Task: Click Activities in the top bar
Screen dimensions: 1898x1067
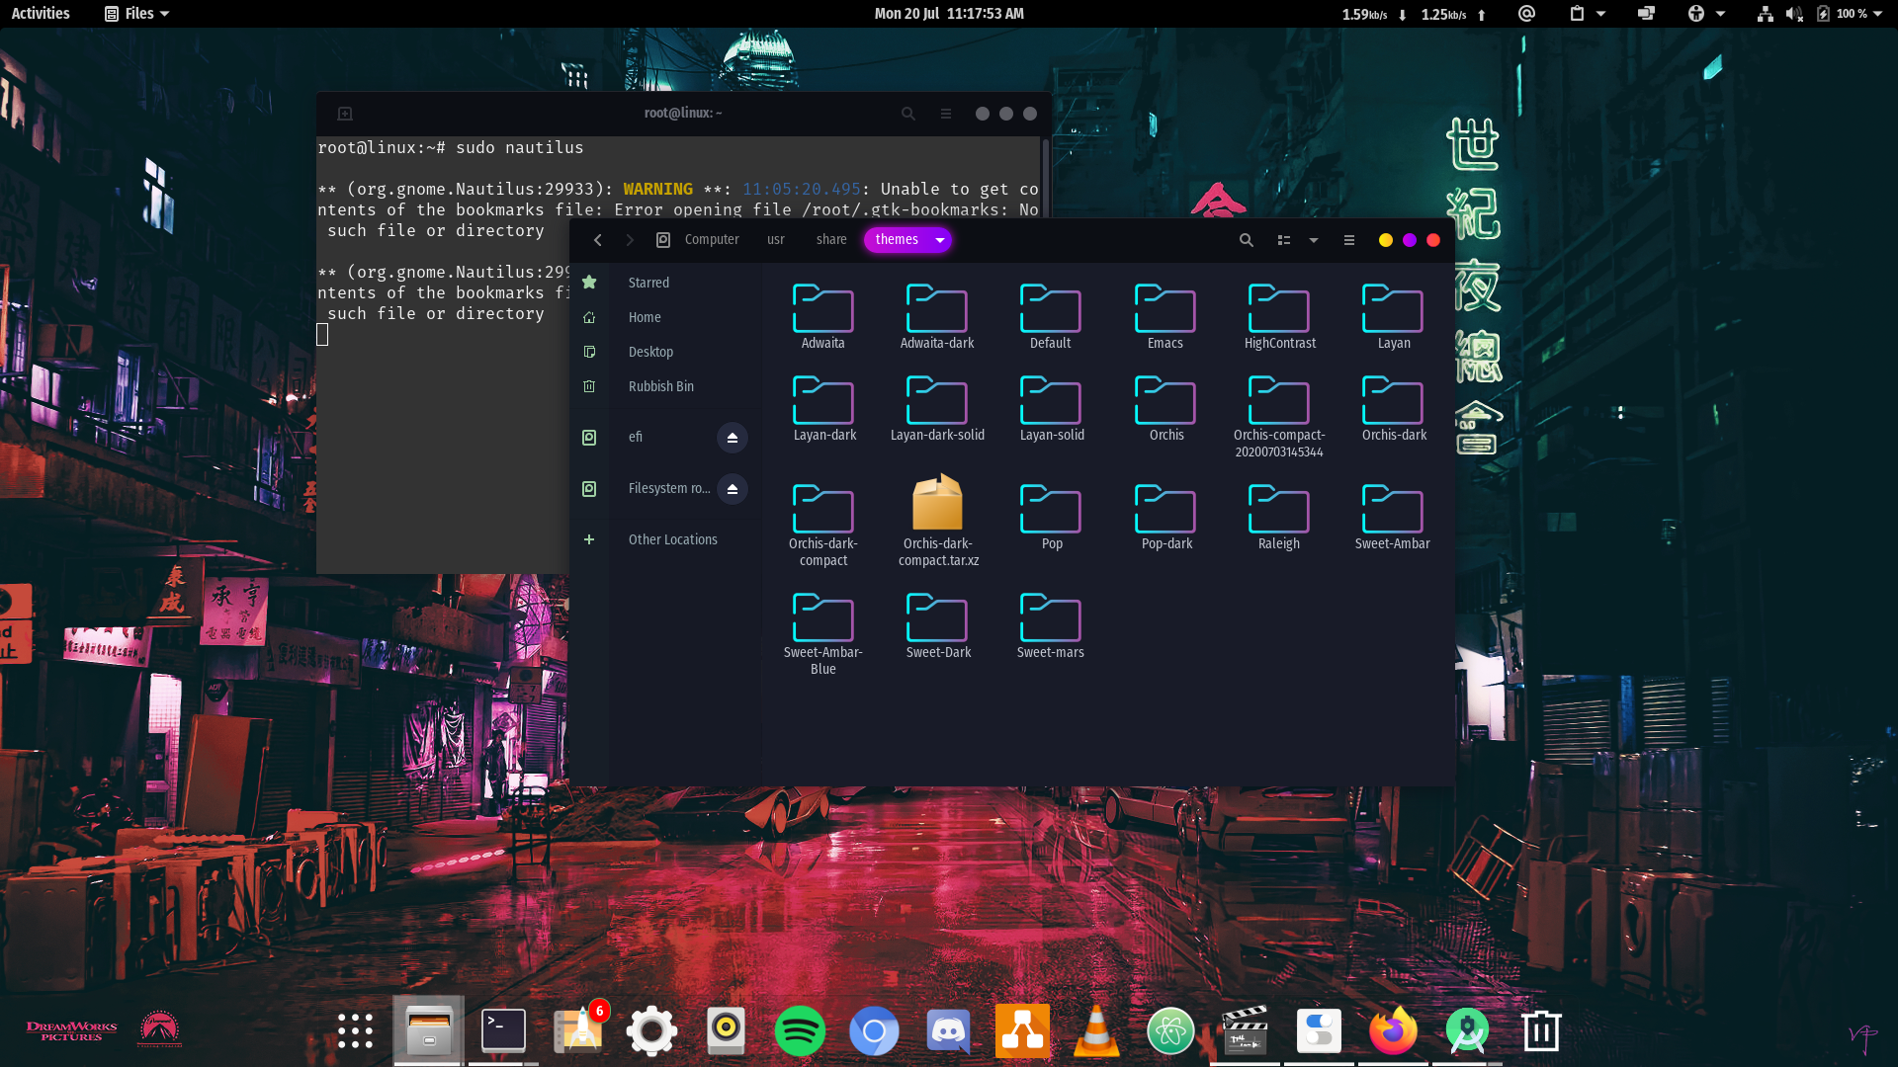Action: pyautogui.click(x=41, y=14)
